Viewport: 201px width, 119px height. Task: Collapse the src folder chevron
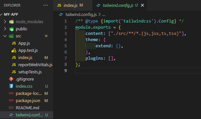click(5, 36)
